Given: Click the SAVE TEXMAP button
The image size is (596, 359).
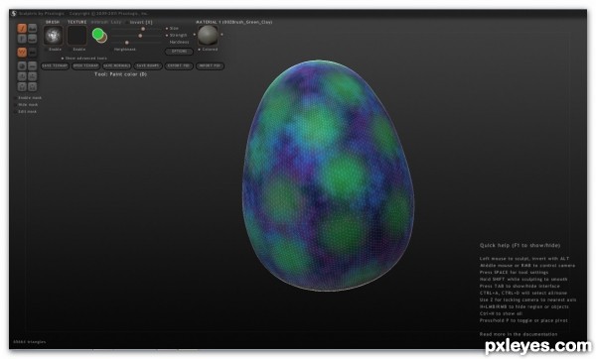Looking at the screenshot, I should [x=55, y=66].
